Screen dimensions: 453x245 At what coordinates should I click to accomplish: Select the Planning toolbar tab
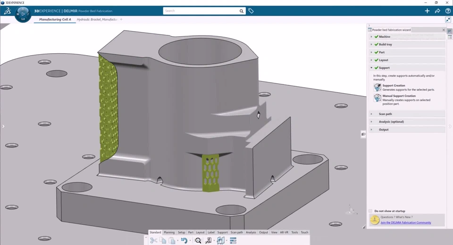pyautogui.click(x=169, y=232)
